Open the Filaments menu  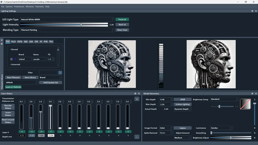[39, 6]
